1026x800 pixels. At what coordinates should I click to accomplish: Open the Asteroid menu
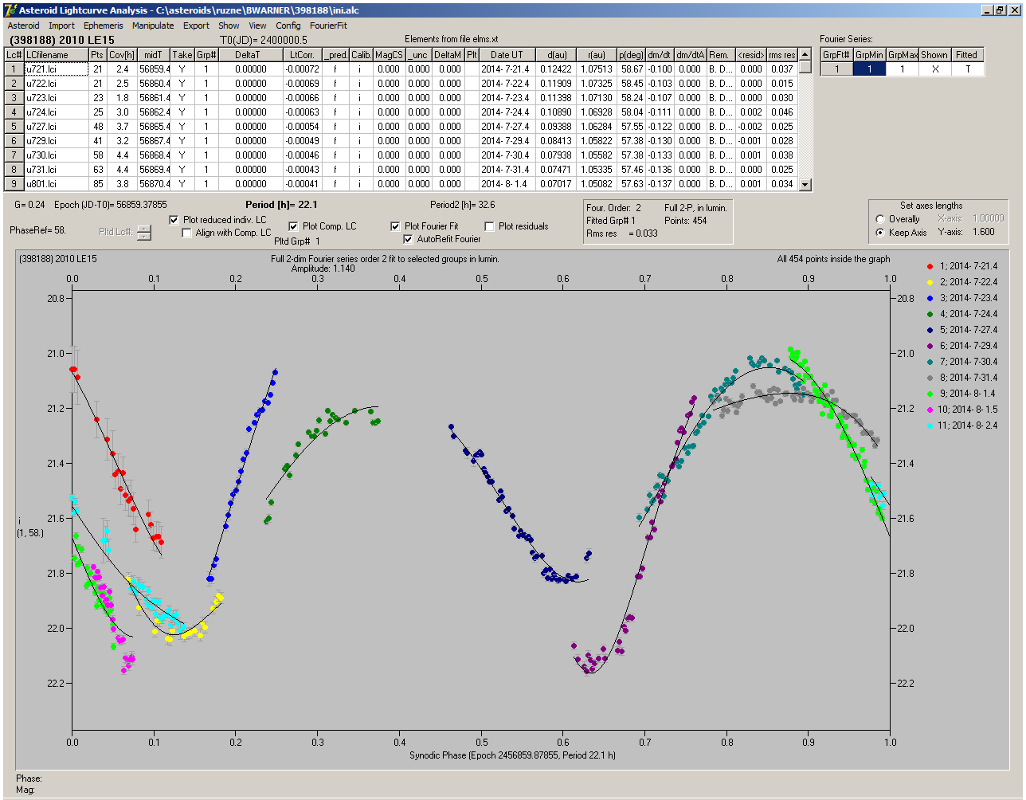(x=23, y=25)
